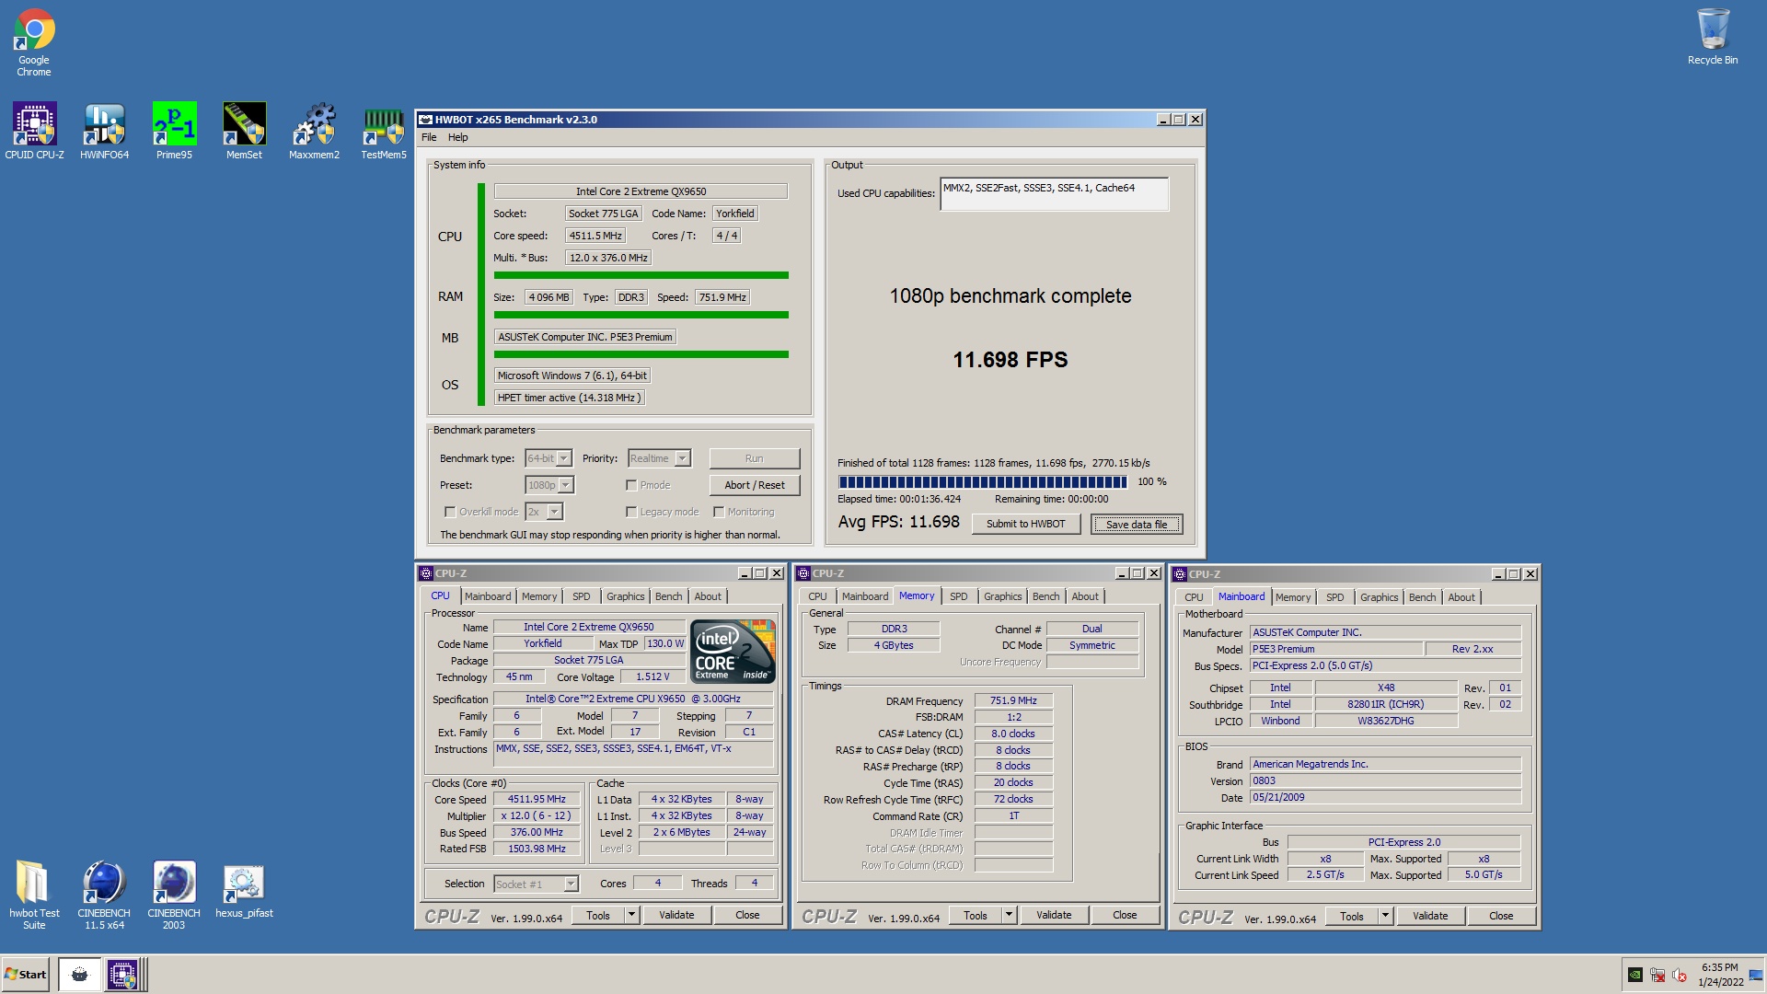Click the right CPU-Z window title icon
Image resolution: width=1767 pixels, height=994 pixels.
pos(1180,574)
